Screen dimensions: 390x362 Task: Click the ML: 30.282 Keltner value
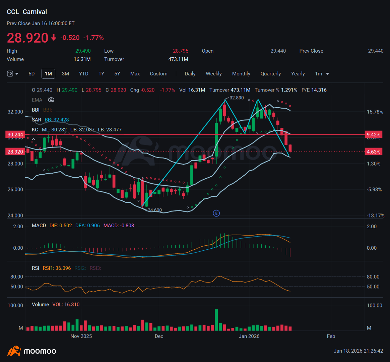point(54,130)
